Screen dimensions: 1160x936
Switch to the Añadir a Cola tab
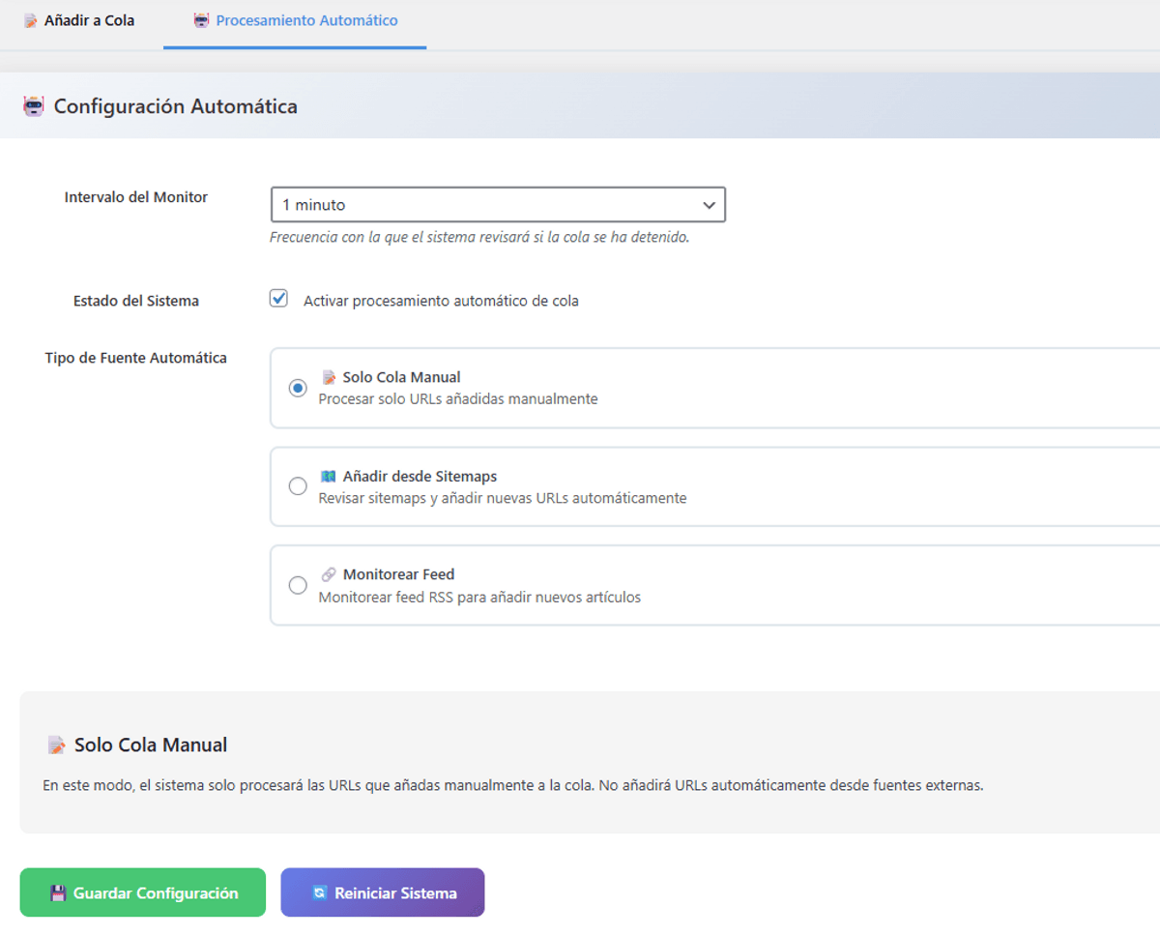pos(89,20)
